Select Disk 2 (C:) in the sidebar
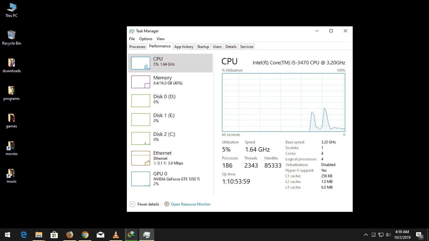Viewport: 429px width, 241px height. (170, 138)
